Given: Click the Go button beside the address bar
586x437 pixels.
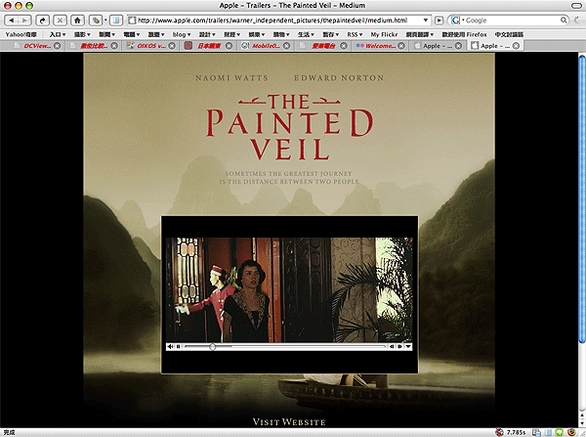Looking at the screenshot, I should point(439,21).
